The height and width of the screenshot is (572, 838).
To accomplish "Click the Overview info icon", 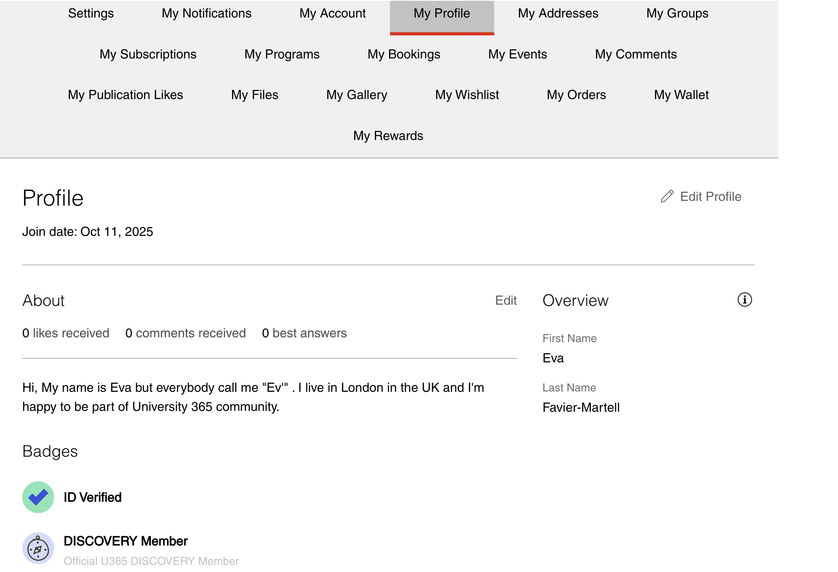I will (744, 300).
